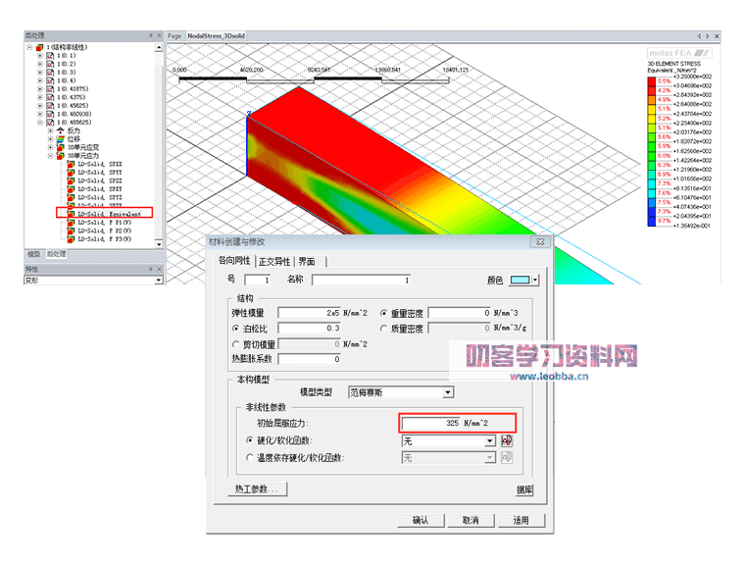Viewport: 745px width, 566px height.
Task: Collapse the 3D单元应力 tree node
Action: pos(50,156)
